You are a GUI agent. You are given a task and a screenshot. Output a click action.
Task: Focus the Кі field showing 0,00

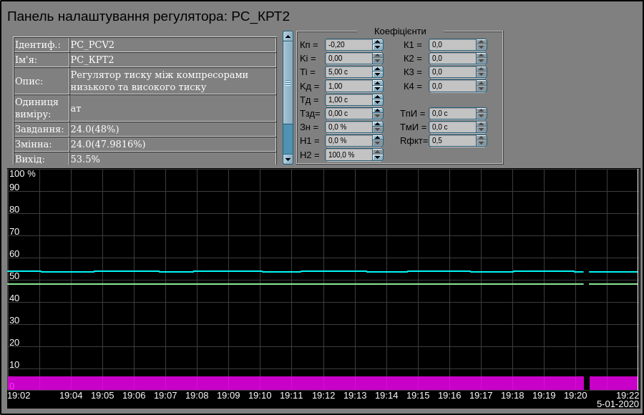[x=348, y=58]
